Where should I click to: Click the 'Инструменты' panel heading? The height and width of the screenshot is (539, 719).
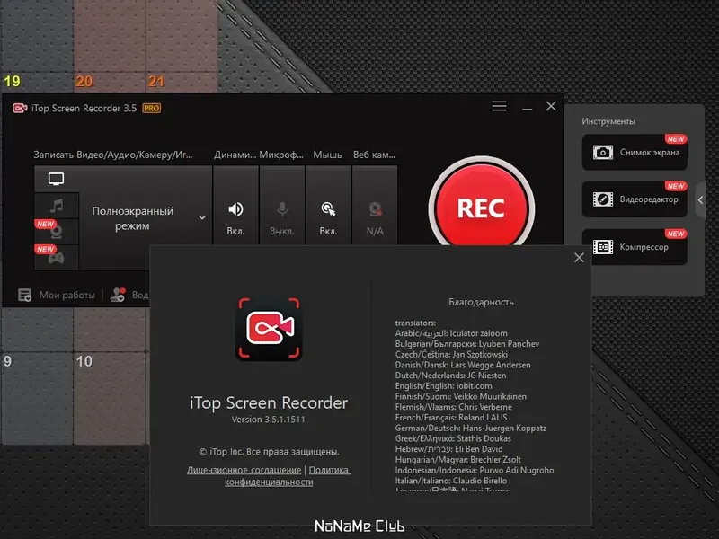coord(608,121)
